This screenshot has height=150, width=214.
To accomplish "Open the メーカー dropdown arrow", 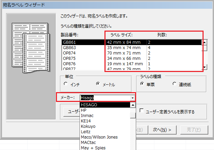I will 132,98.
